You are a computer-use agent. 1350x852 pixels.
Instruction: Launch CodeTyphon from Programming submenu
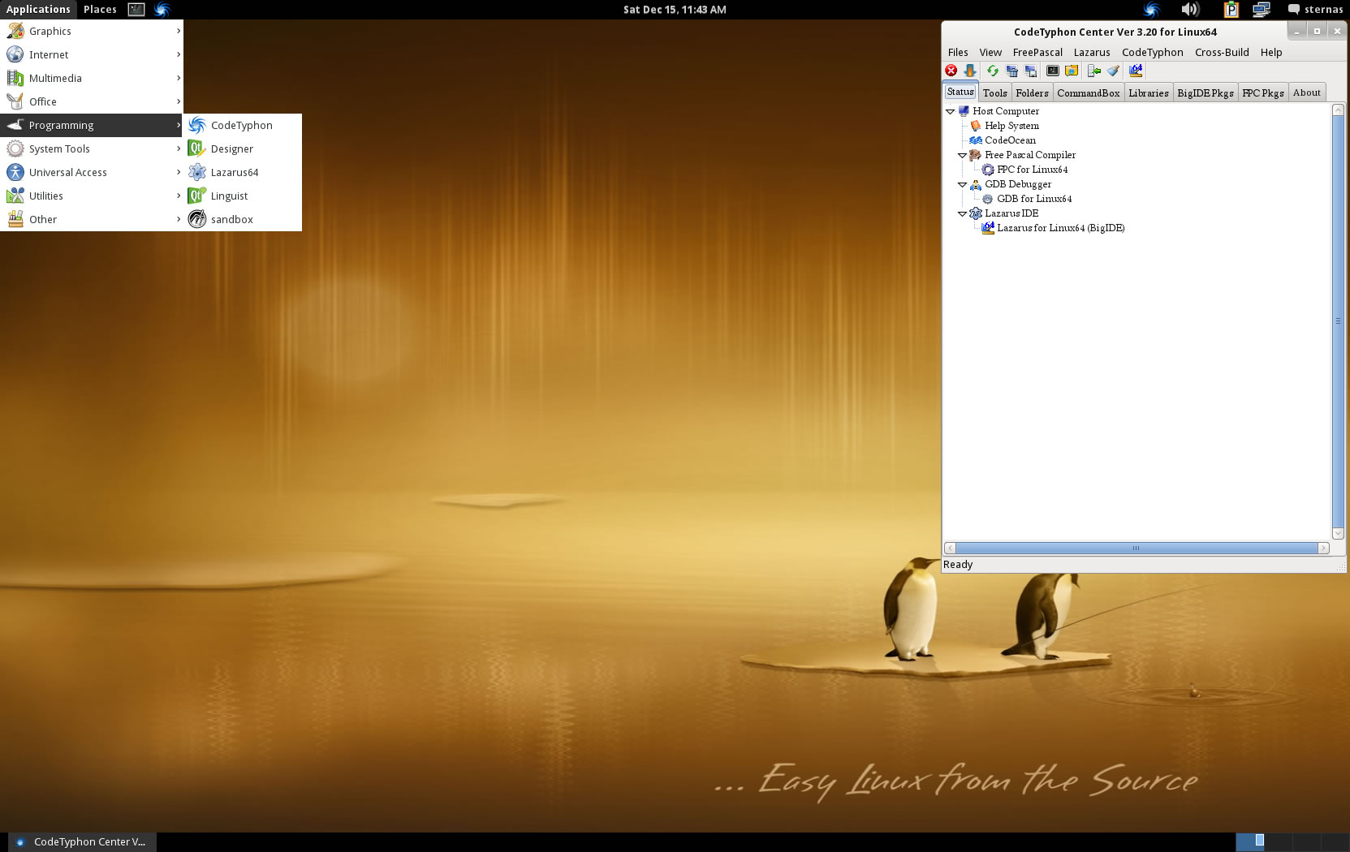[243, 125]
